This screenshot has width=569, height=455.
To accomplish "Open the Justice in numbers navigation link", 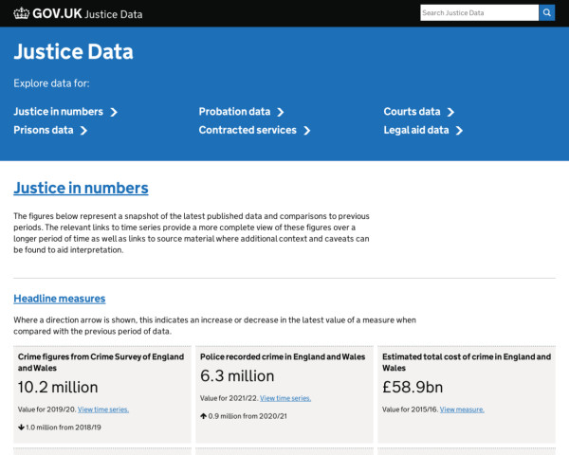I will pyautogui.click(x=59, y=112).
